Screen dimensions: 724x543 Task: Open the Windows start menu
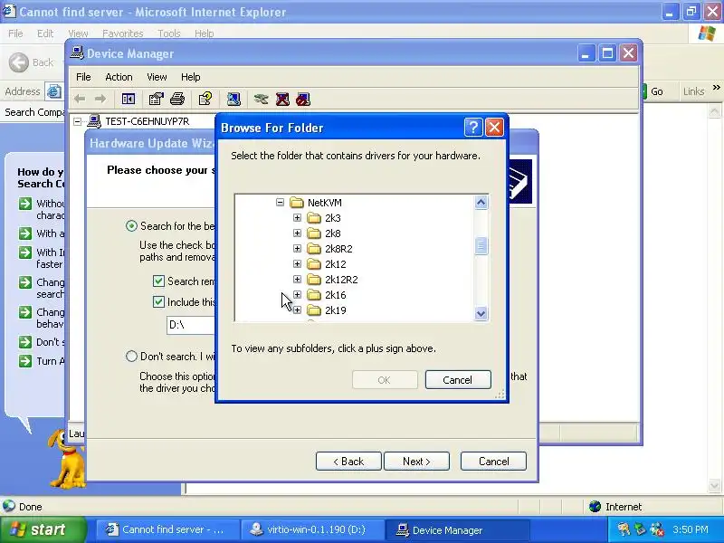click(43, 529)
